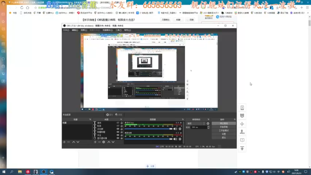
Task: Hide the 关注 source
Action: [x=118, y=135]
